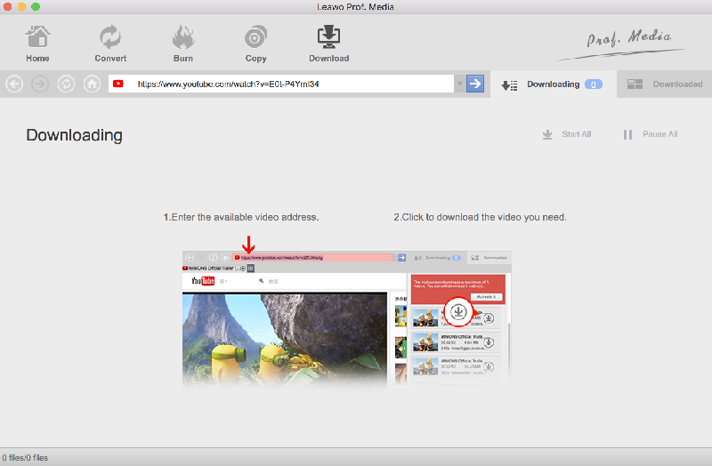Open the Burn module
712x466 pixels.
pos(183,44)
